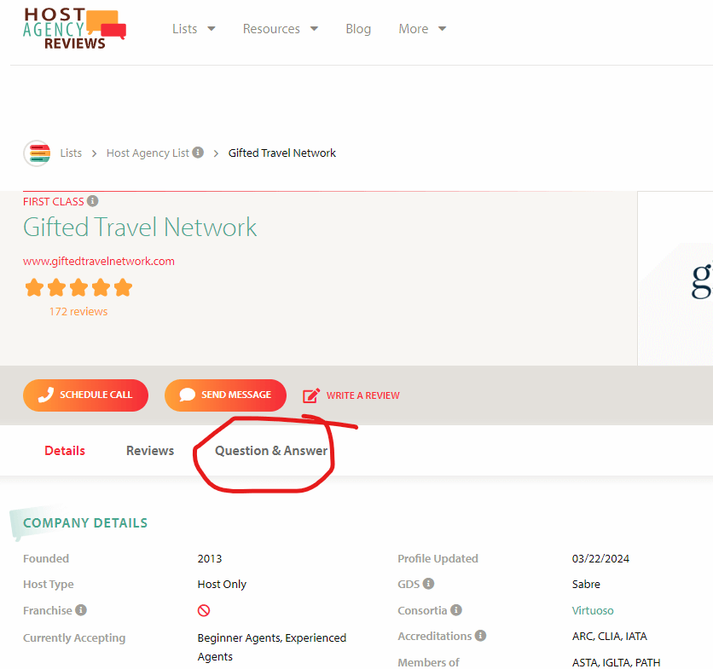Image resolution: width=713 pixels, height=669 pixels.
Task: Open the Resources dropdown arrow
Action: (314, 29)
